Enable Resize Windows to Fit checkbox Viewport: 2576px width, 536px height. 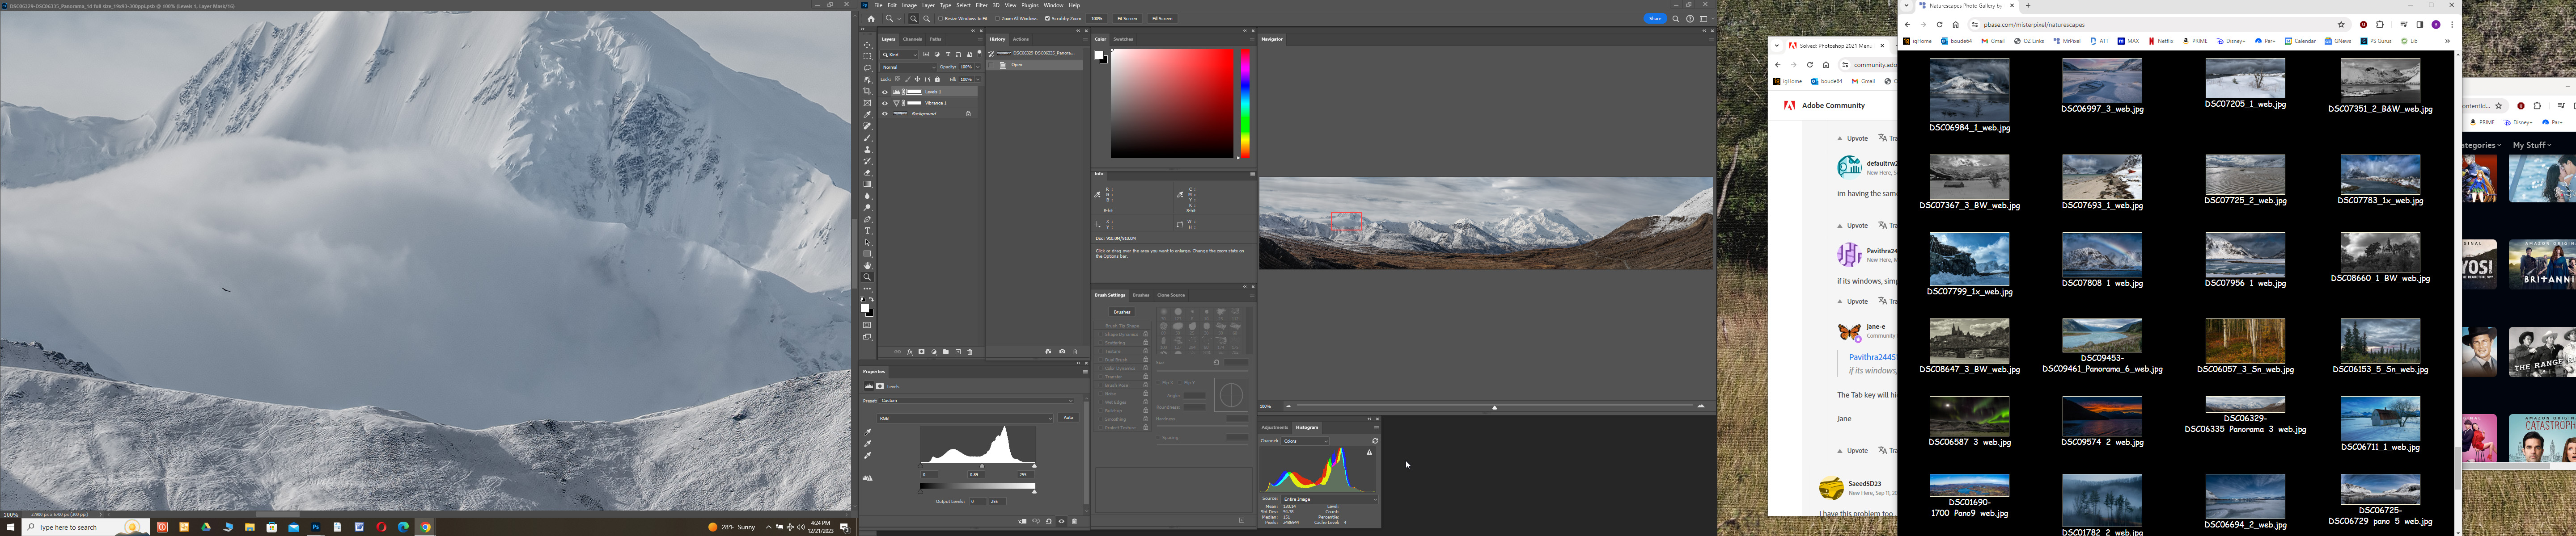[x=941, y=19]
